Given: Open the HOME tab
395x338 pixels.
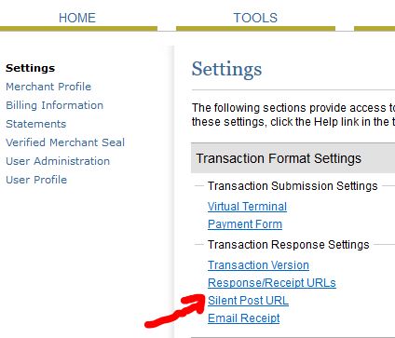Looking at the screenshot, I should click(x=77, y=18).
